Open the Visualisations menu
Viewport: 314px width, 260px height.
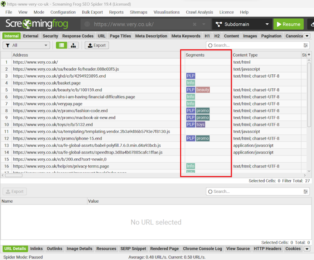click(x=167, y=12)
